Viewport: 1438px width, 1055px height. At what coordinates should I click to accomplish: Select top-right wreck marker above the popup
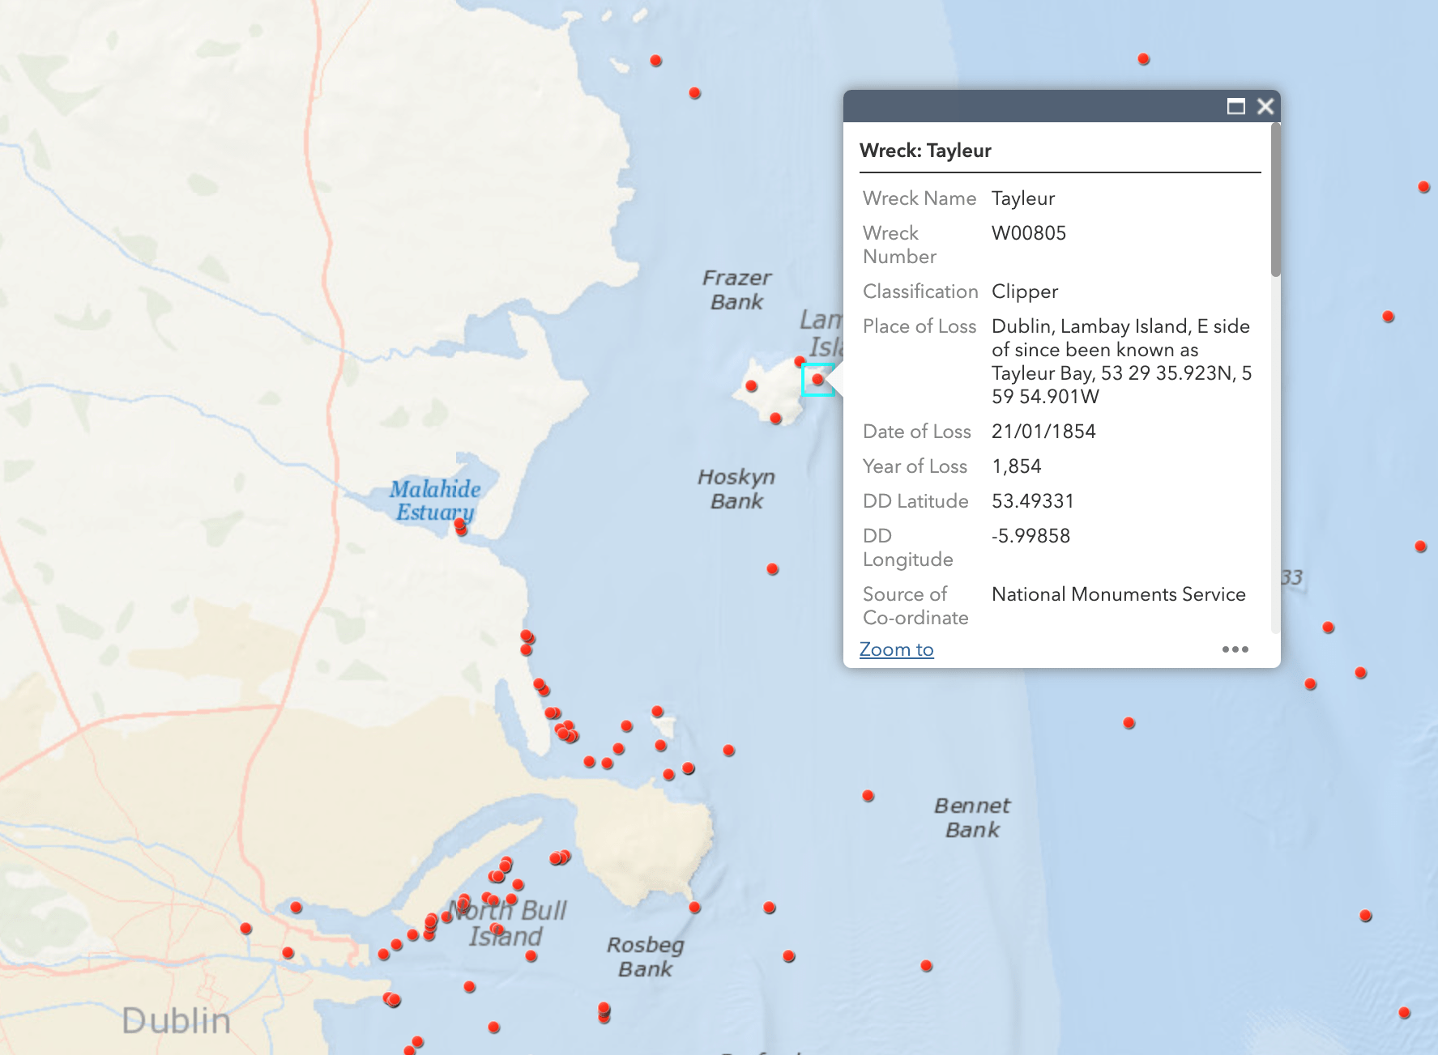[x=1144, y=59]
